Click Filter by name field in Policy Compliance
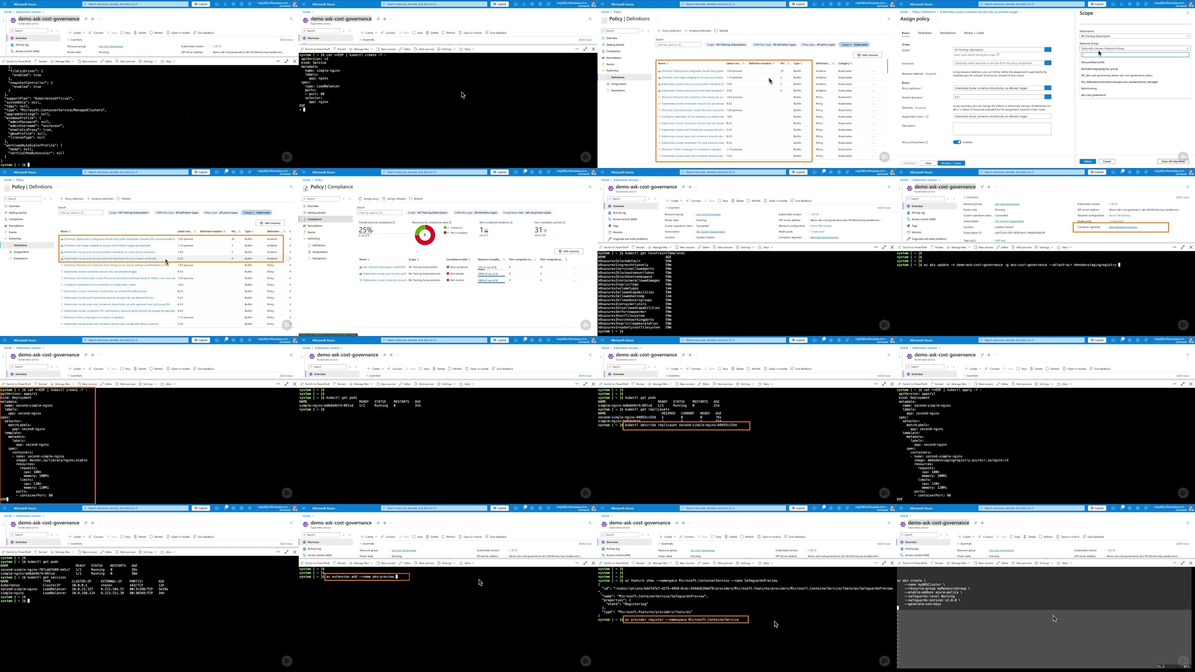Viewport: 1195px width, 672px height. point(379,213)
